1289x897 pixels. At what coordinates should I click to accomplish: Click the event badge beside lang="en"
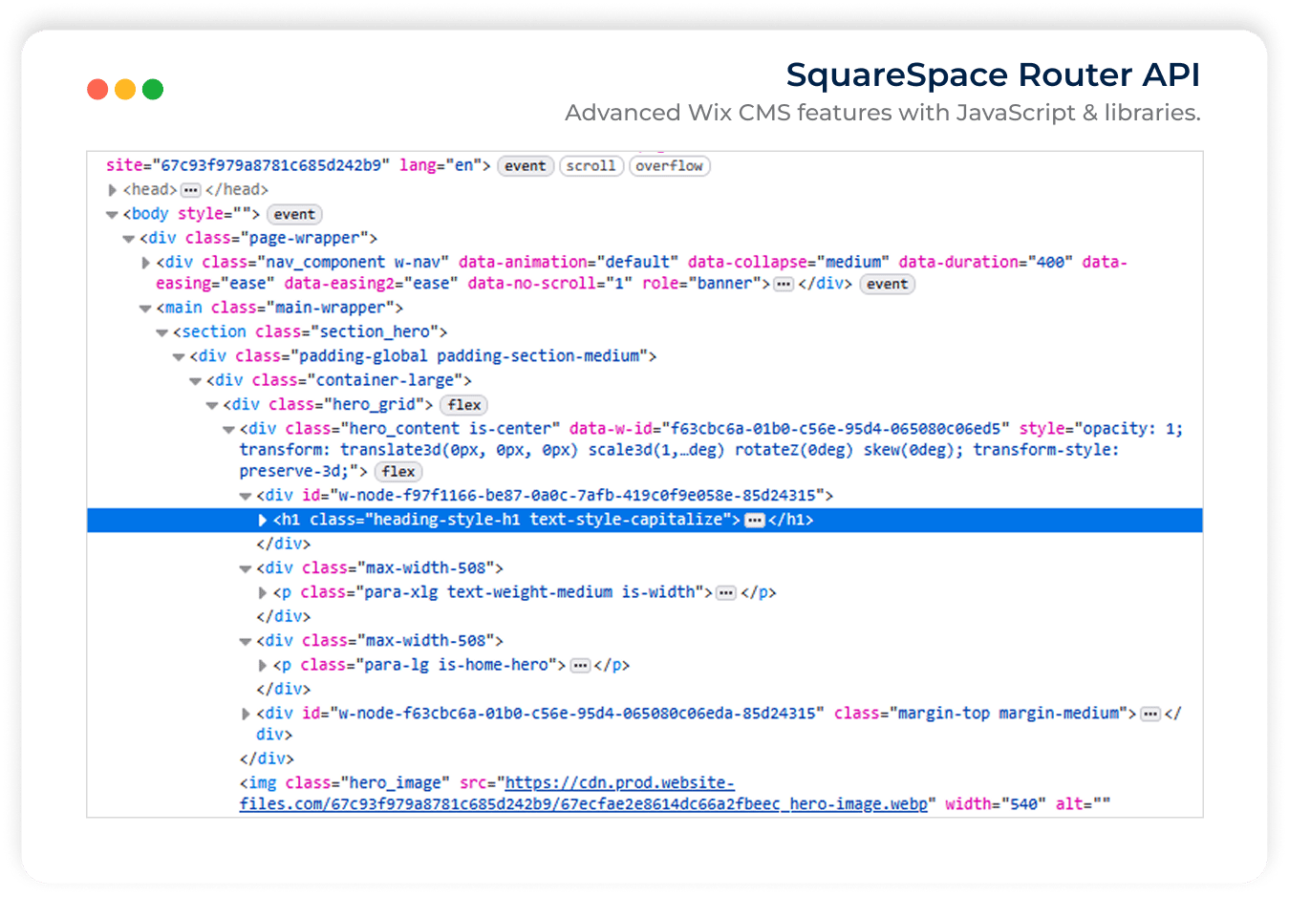pos(526,166)
